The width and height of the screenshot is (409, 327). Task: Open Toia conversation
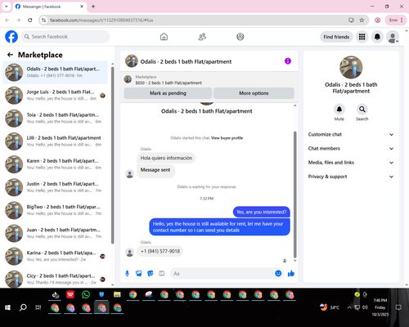[x=55, y=119]
